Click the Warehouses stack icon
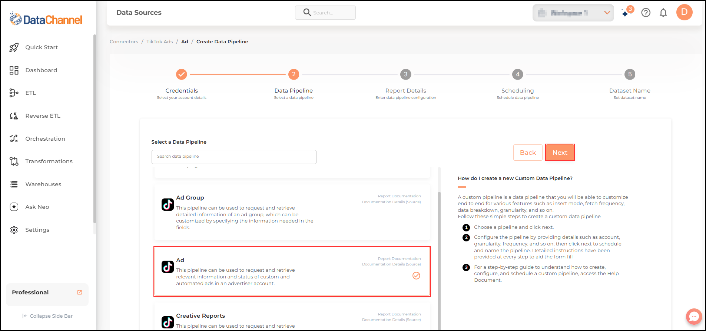 (x=14, y=184)
